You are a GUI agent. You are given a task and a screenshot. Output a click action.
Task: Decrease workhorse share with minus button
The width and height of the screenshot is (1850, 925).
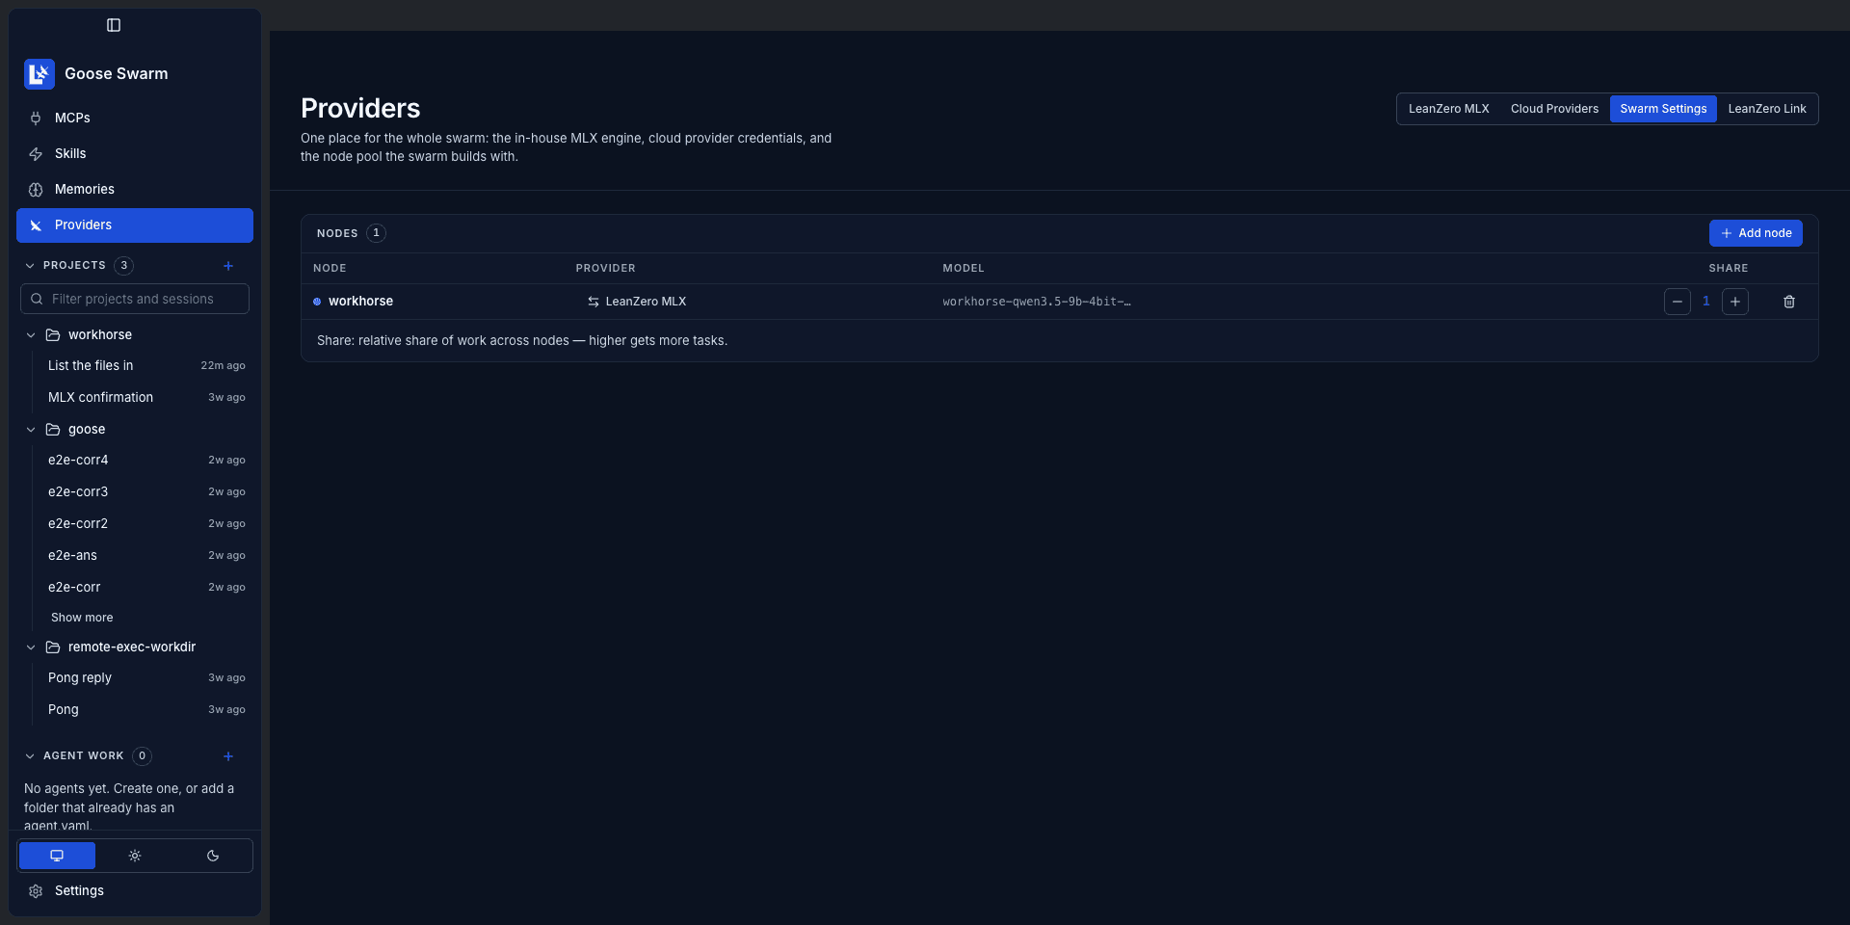click(x=1678, y=302)
